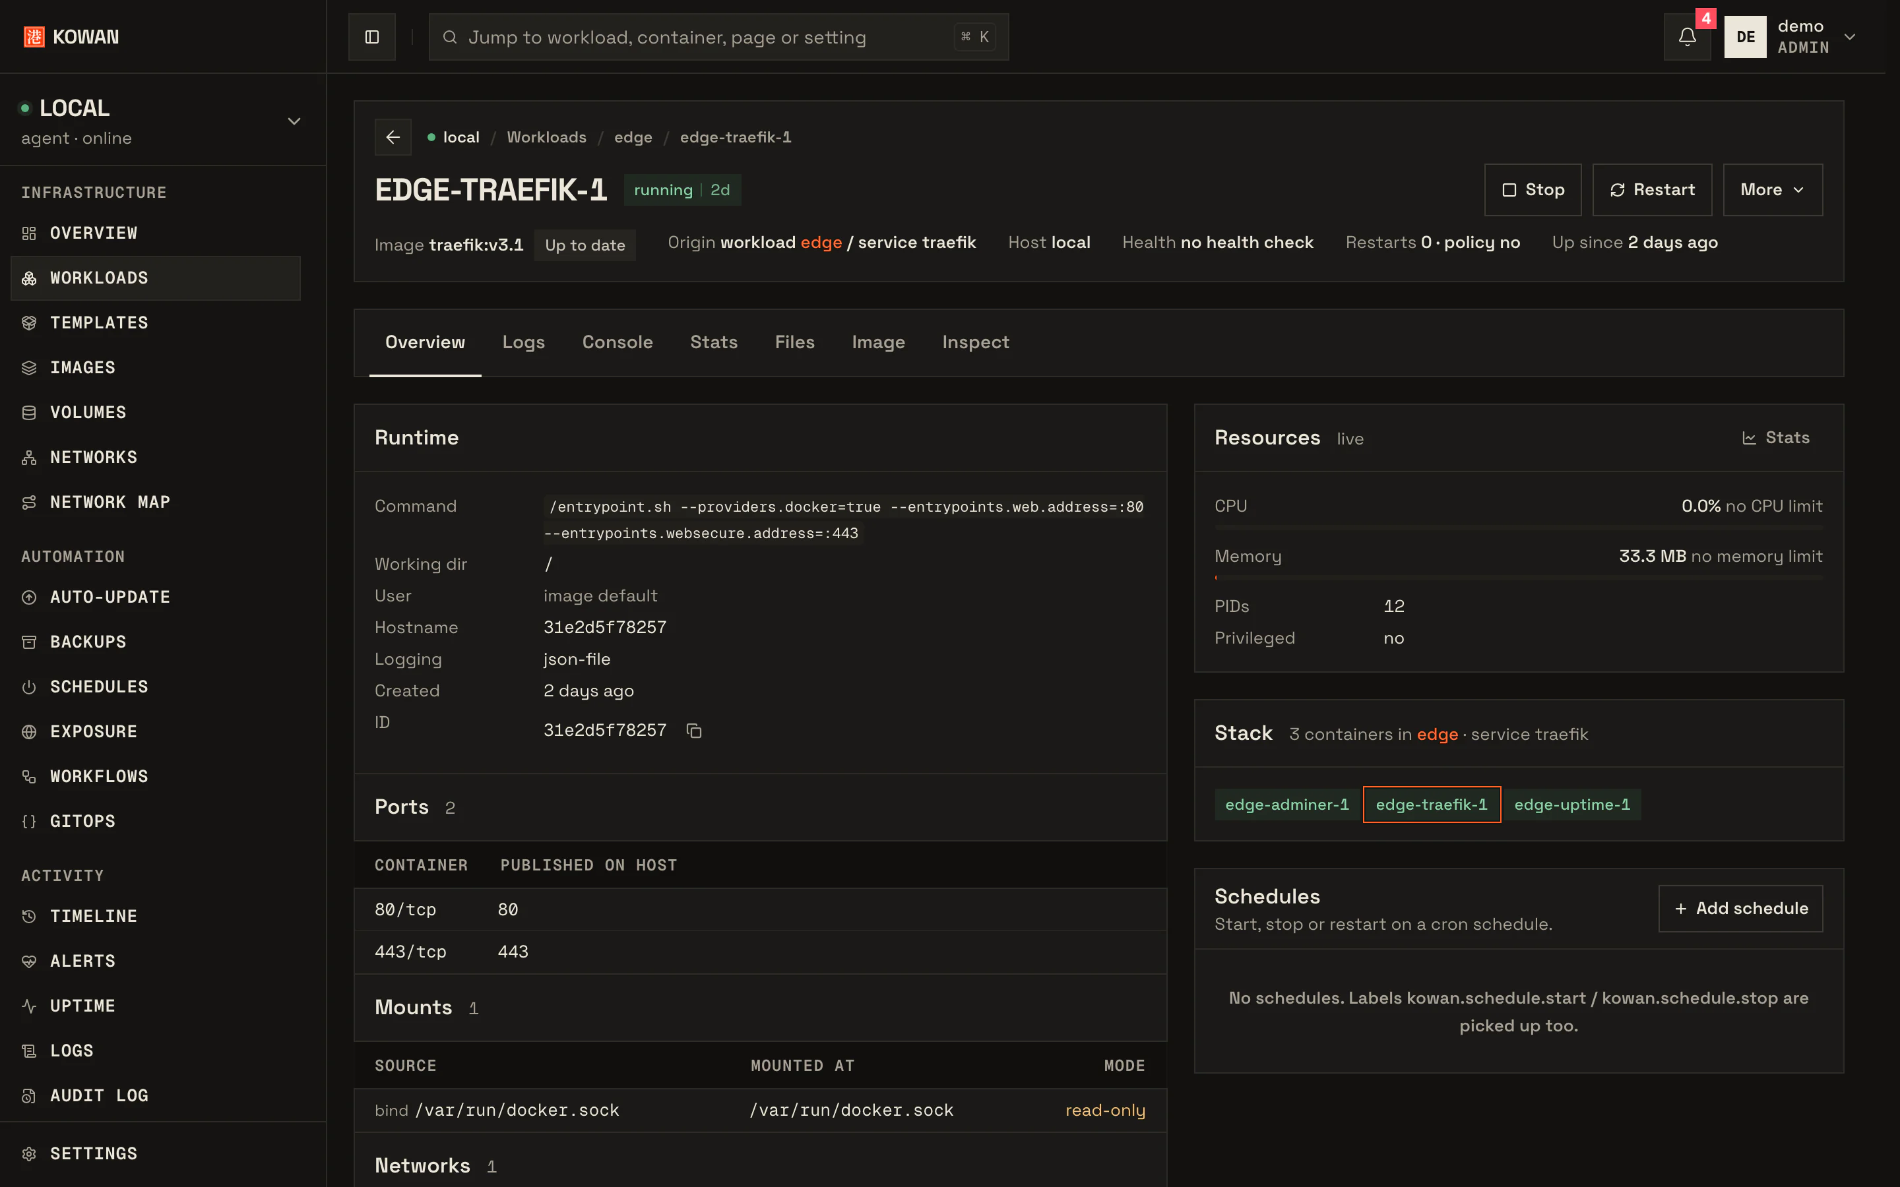Click the local breadcrumb link

coord(461,137)
